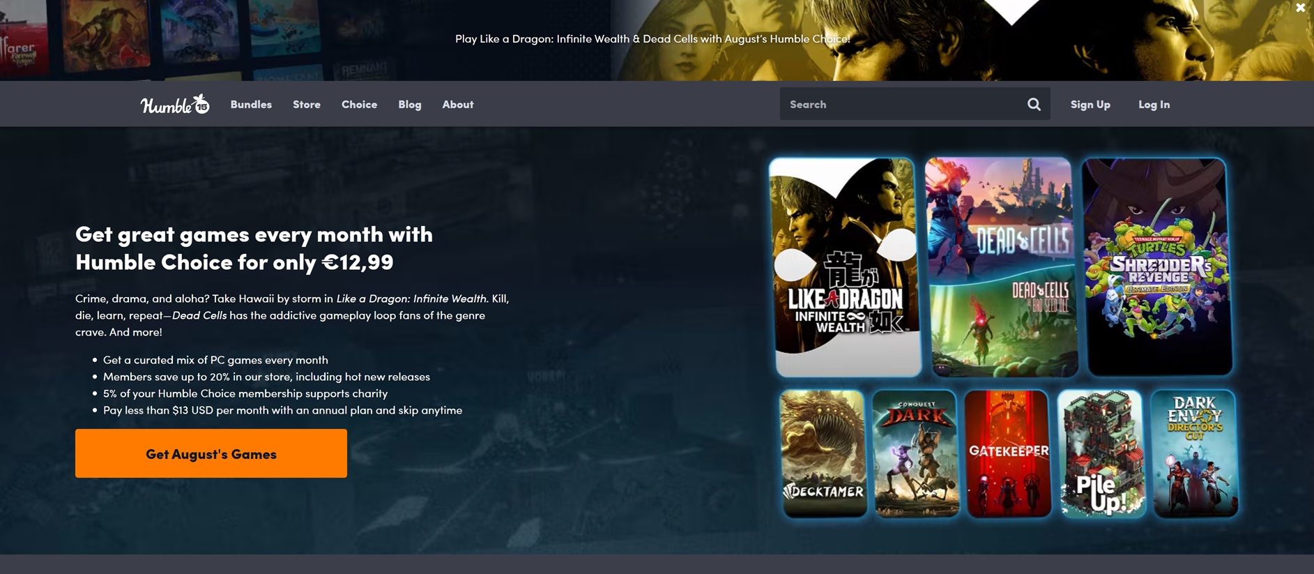Click 'Members save up to 20%' bullet
The width and height of the screenshot is (1314, 574).
point(266,377)
